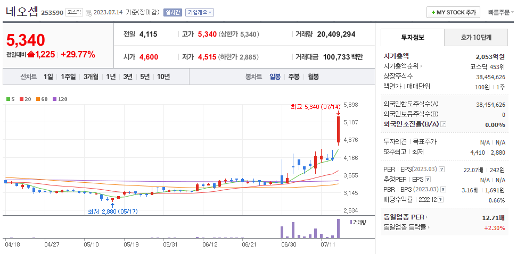Click the 거래량 legend marker on volume chart
This screenshot has width=517, height=254.
point(351,222)
